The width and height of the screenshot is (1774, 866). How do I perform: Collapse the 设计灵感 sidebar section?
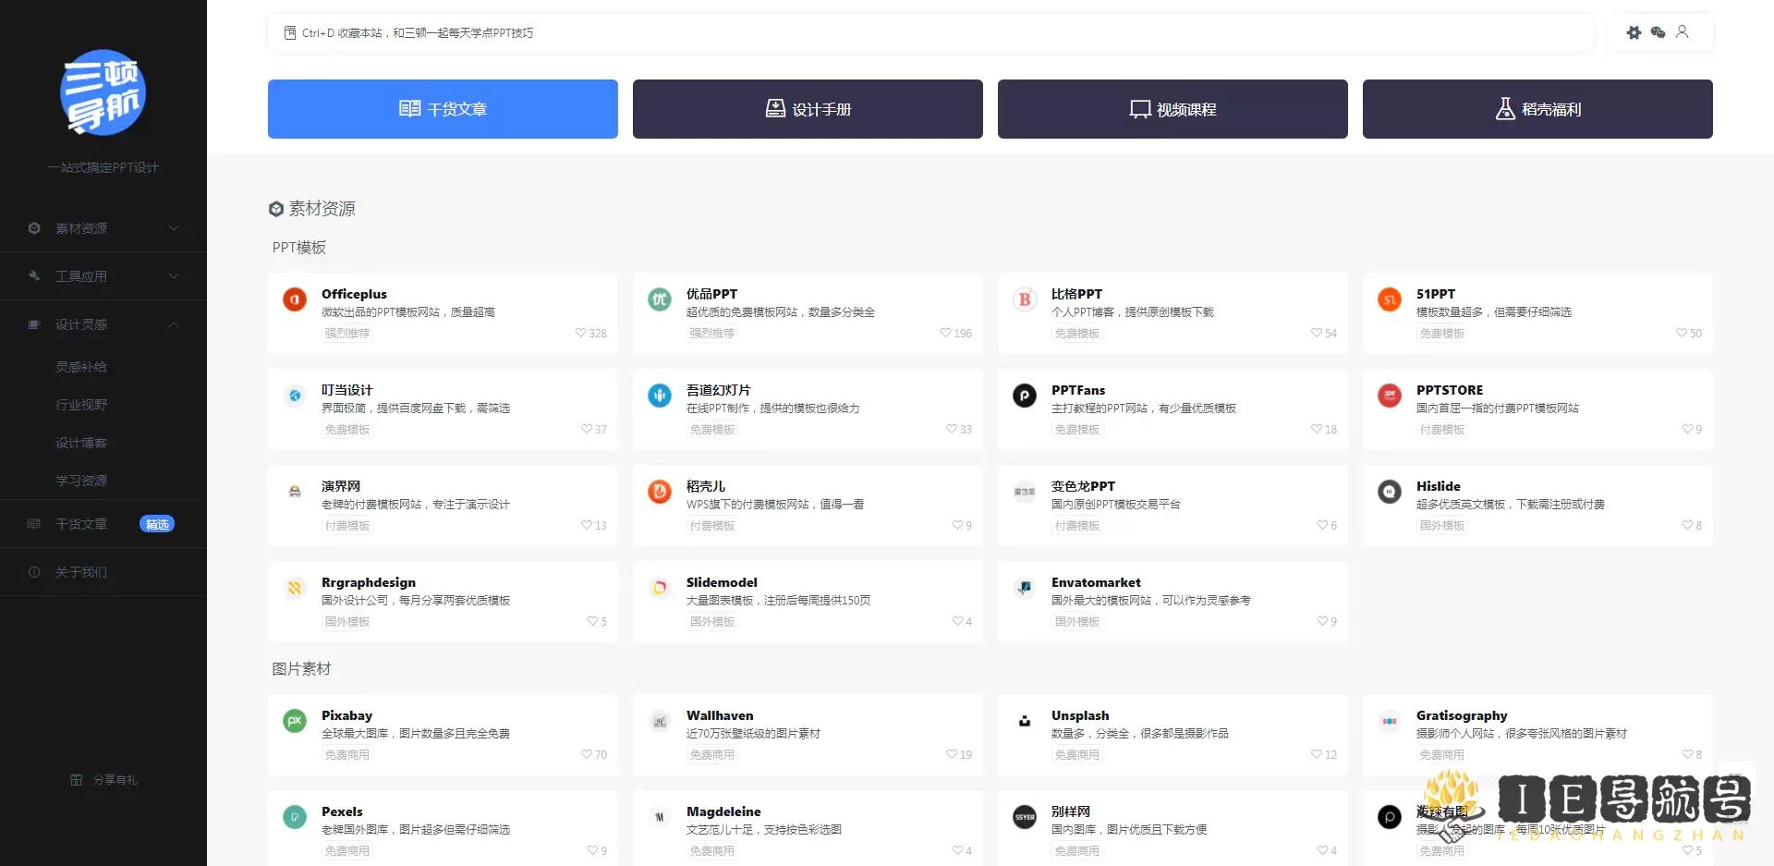[x=103, y=324]
